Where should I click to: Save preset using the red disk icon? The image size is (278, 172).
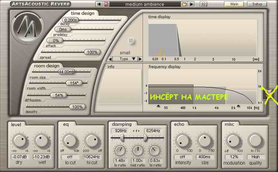(106, 4)
